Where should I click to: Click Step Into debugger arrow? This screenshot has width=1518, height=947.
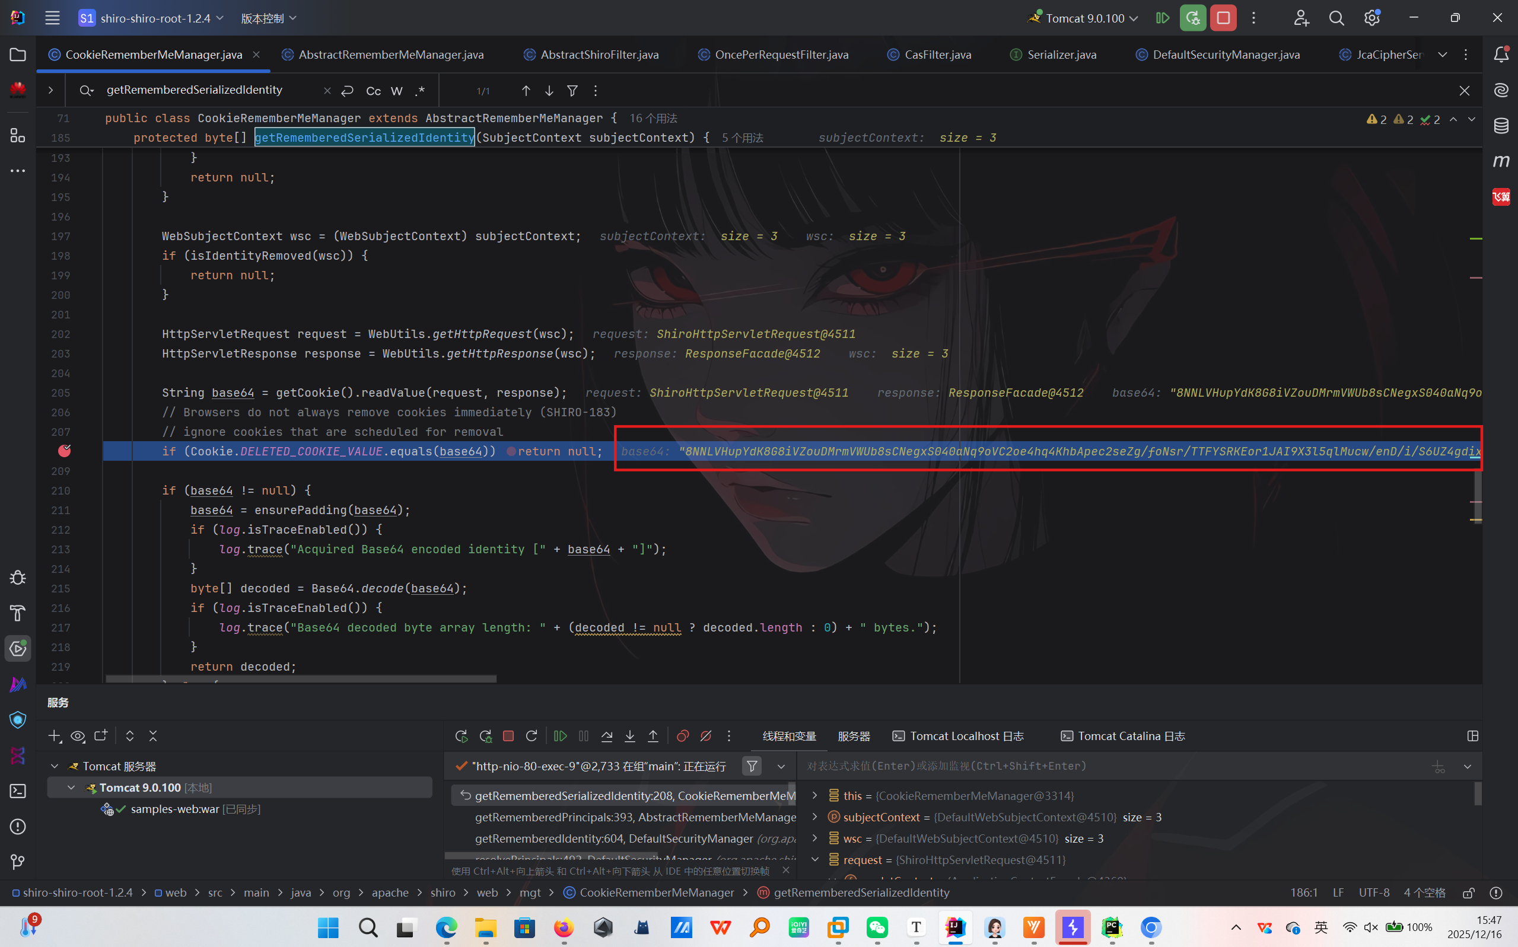629,736
